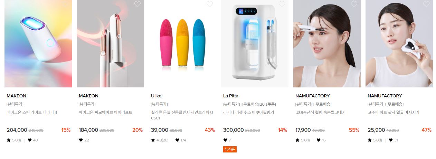This screenshot has width=436, height=159.
Task: Click the La Pitta brand name
Action: [231, 96]
